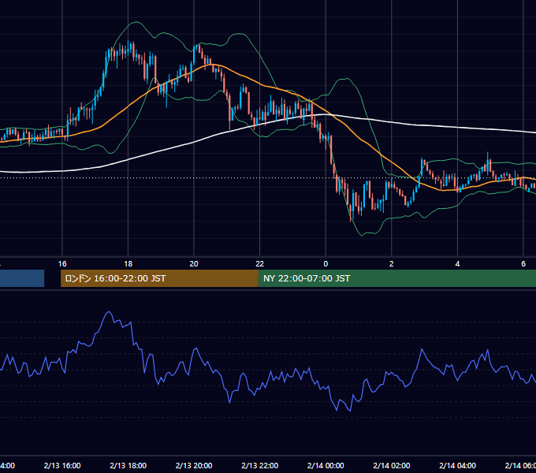Click the 20 hour axis label
This screenshot has height=473, width=536.
click(x=194, y=264)
